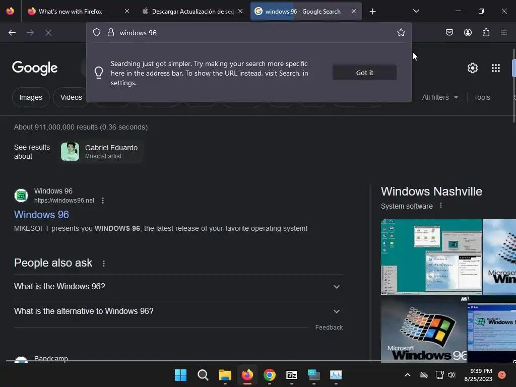The width and height of the screenshot is (516, 387).
Task: Open the notifications badge
Action: coord(502,375)
